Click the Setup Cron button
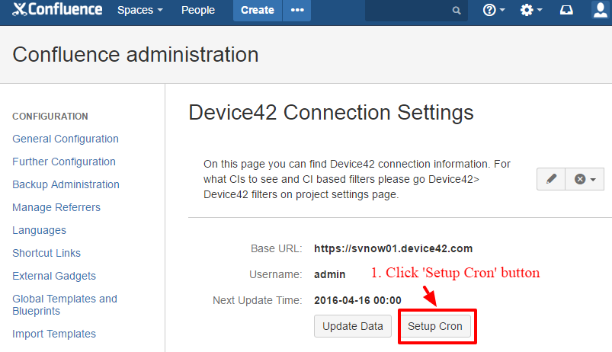Viewport: 612px width, 352px height. point(435,326)
